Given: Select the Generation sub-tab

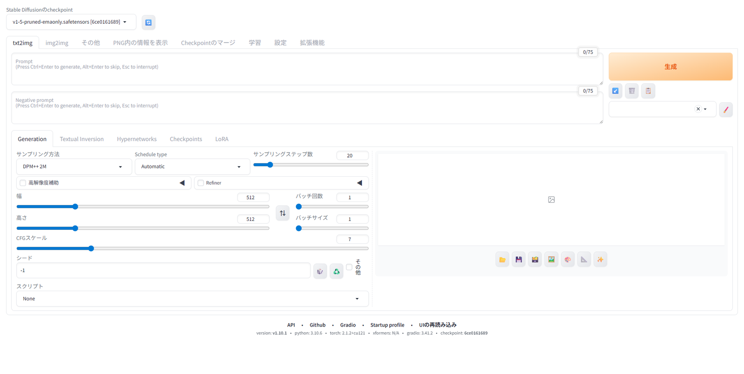Looking at the screenshot, I should point(32,139).
